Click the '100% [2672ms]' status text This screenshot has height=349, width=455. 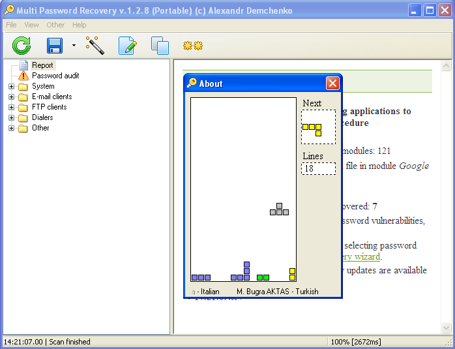coord(356,342)
